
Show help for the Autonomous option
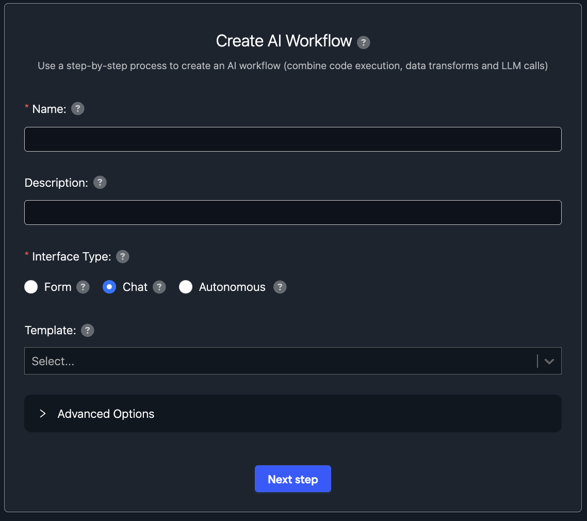coord(280,287)
